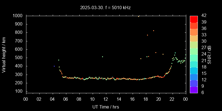Select the blue 12–15 dB colorbar segment
This screenshot has height=111, width=222.
(194, 77)
